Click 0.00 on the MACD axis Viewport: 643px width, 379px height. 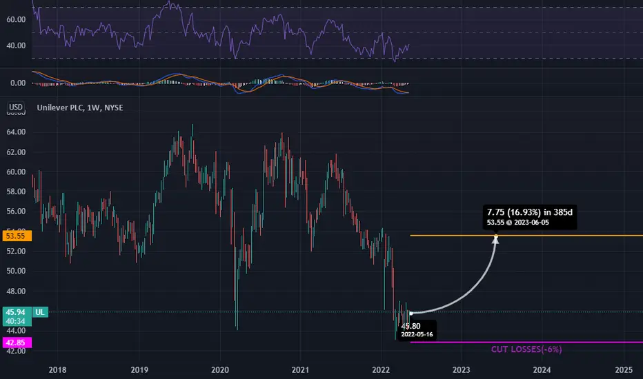coord(18,83)
